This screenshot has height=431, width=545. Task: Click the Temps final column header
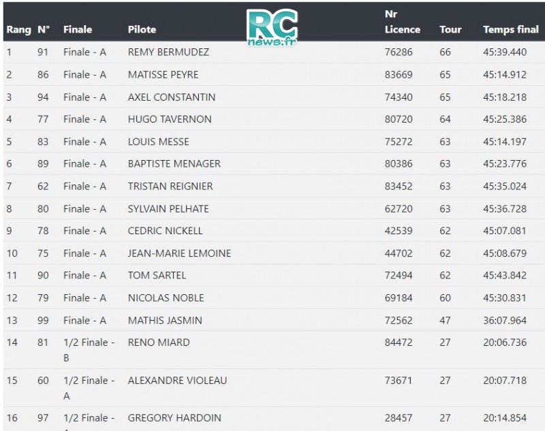[x=511, y=29]
